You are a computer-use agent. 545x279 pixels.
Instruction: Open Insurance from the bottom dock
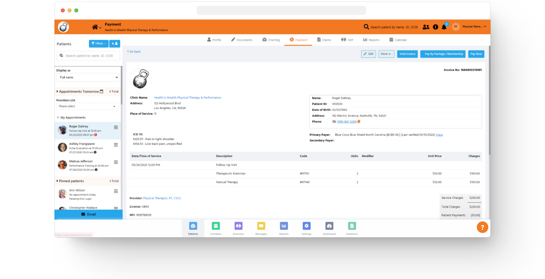pyautogui.click(x=352, y=227)
